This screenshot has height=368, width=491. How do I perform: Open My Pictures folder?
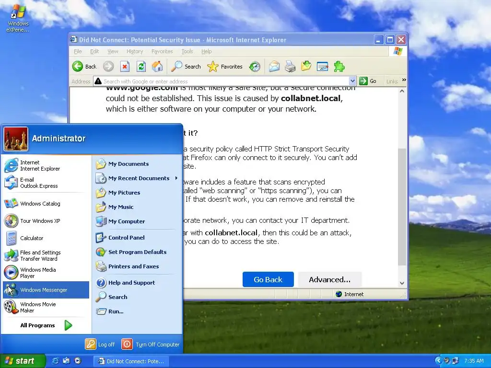[137, 193]
